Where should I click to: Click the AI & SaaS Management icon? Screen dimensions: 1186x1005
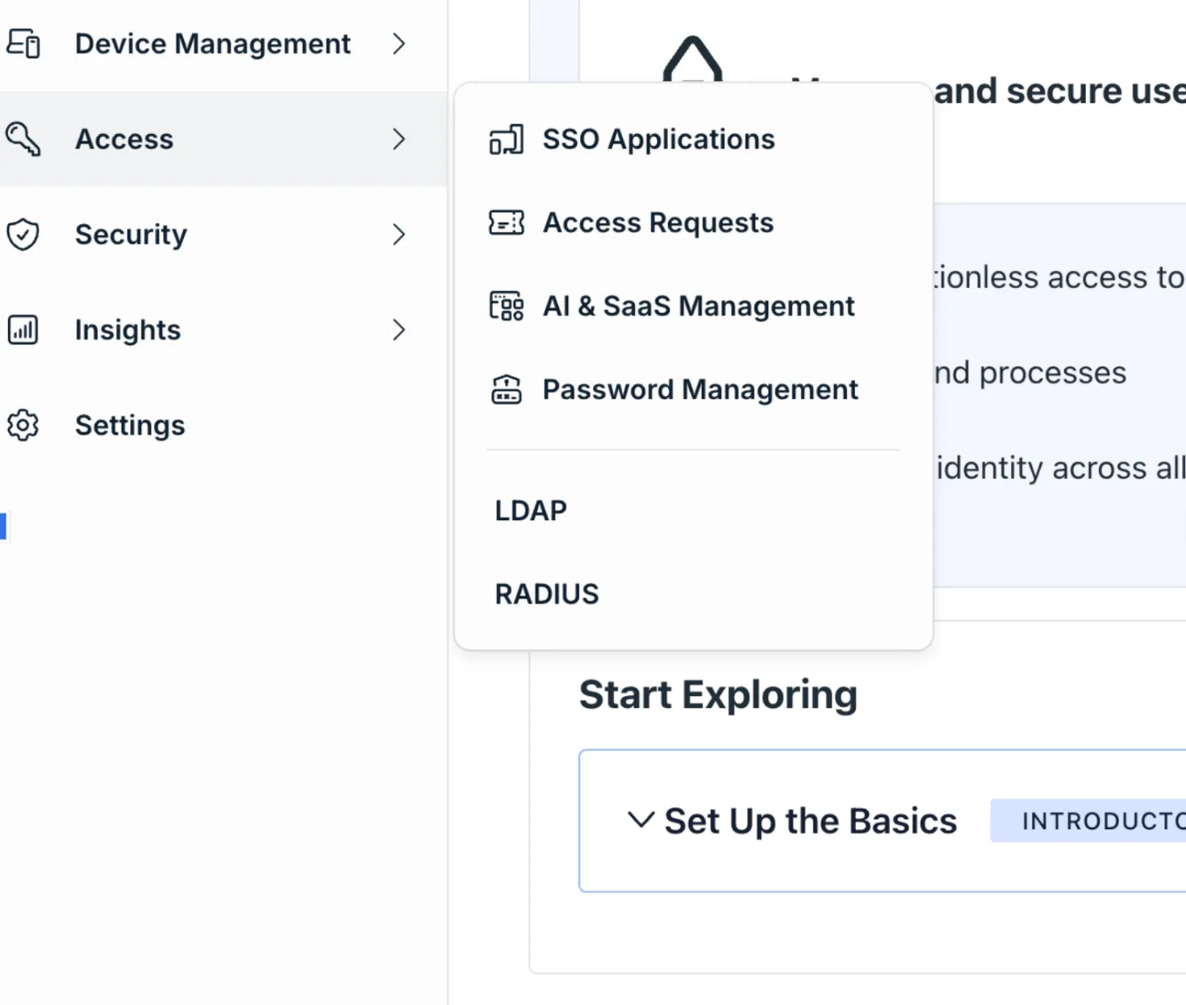click(507, 307)
